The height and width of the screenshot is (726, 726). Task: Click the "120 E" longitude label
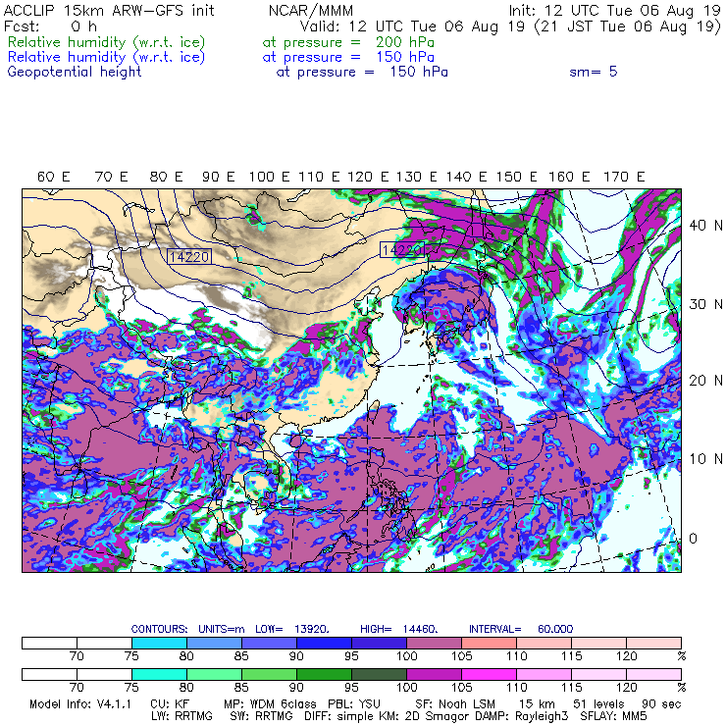(x=368, y=177)
